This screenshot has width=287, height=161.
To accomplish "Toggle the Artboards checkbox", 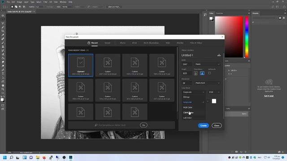I will (x=209, y=73).
